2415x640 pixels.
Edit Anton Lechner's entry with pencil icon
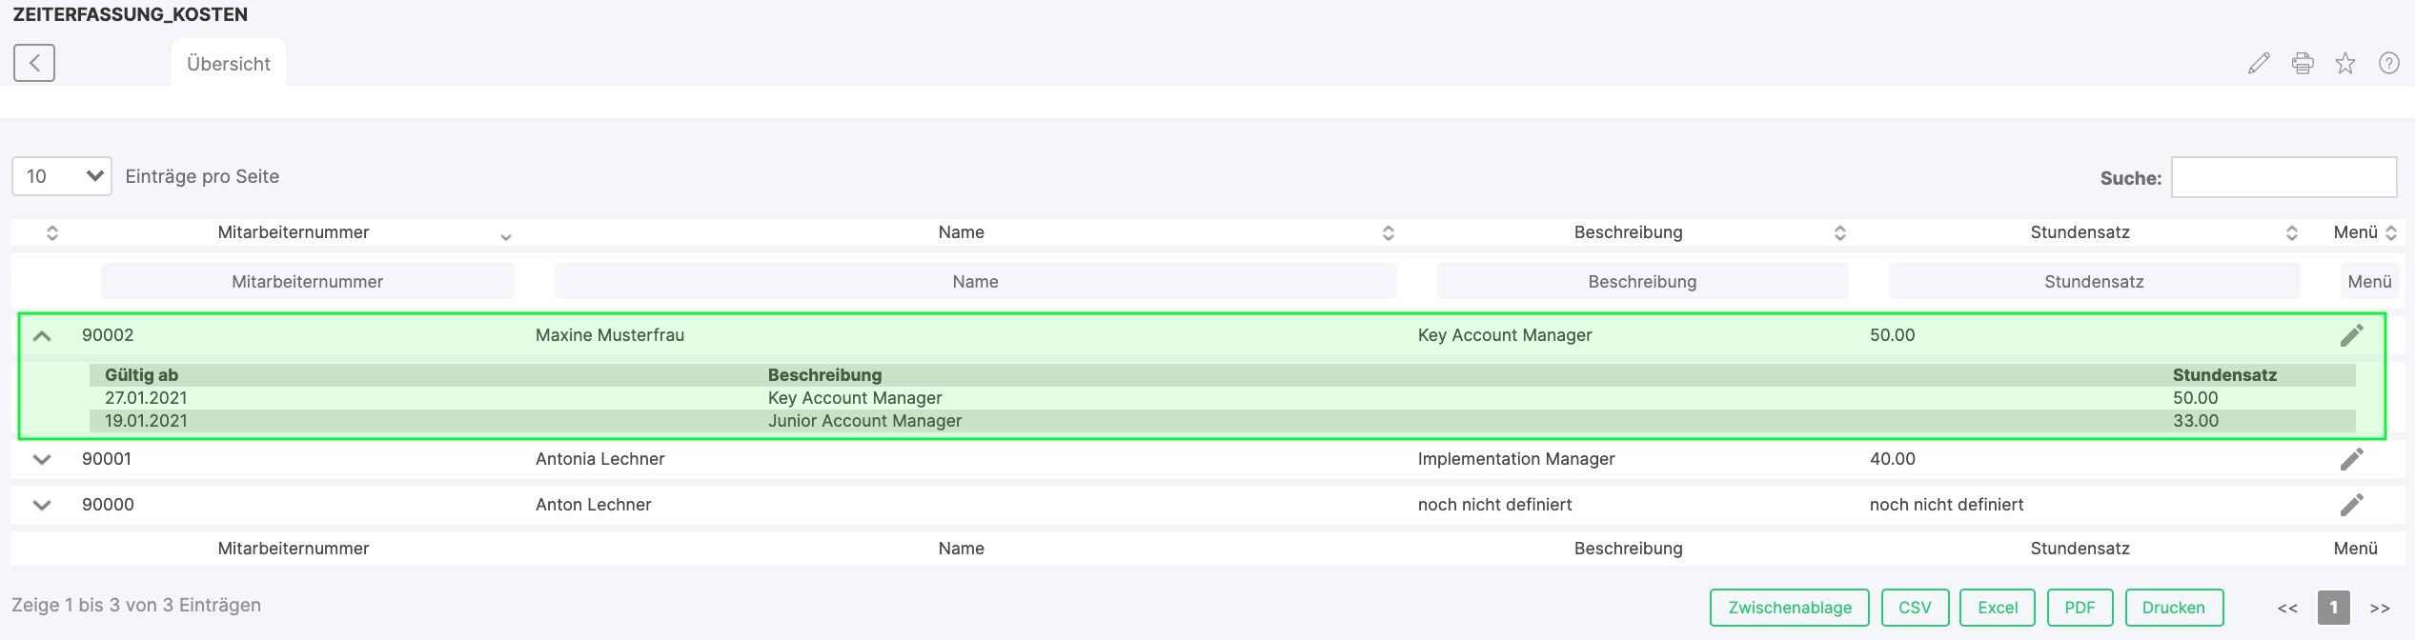2351,505
